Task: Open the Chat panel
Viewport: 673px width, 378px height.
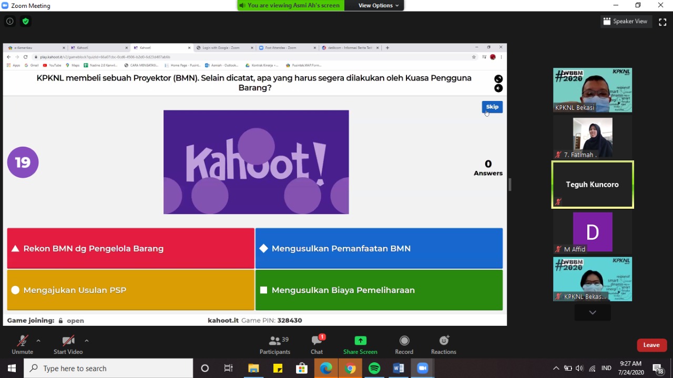Action: 317,345
